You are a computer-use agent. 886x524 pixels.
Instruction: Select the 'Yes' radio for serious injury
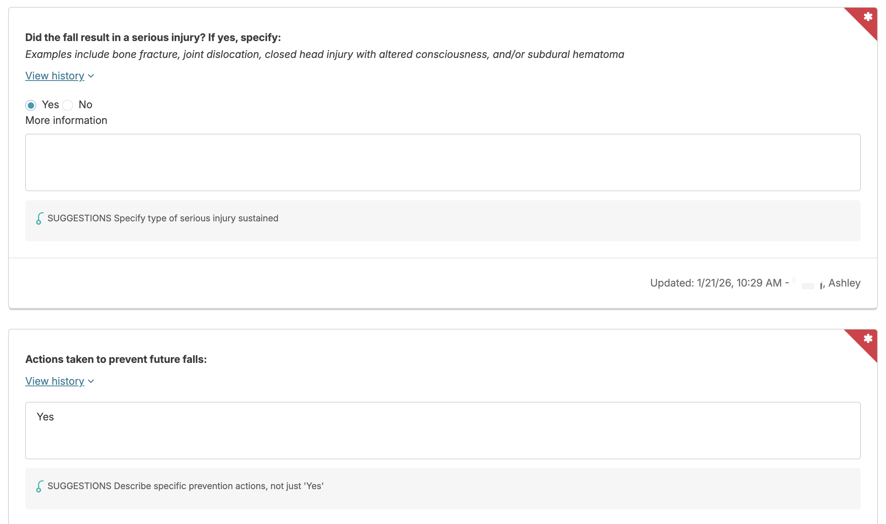tap(31, 105)
